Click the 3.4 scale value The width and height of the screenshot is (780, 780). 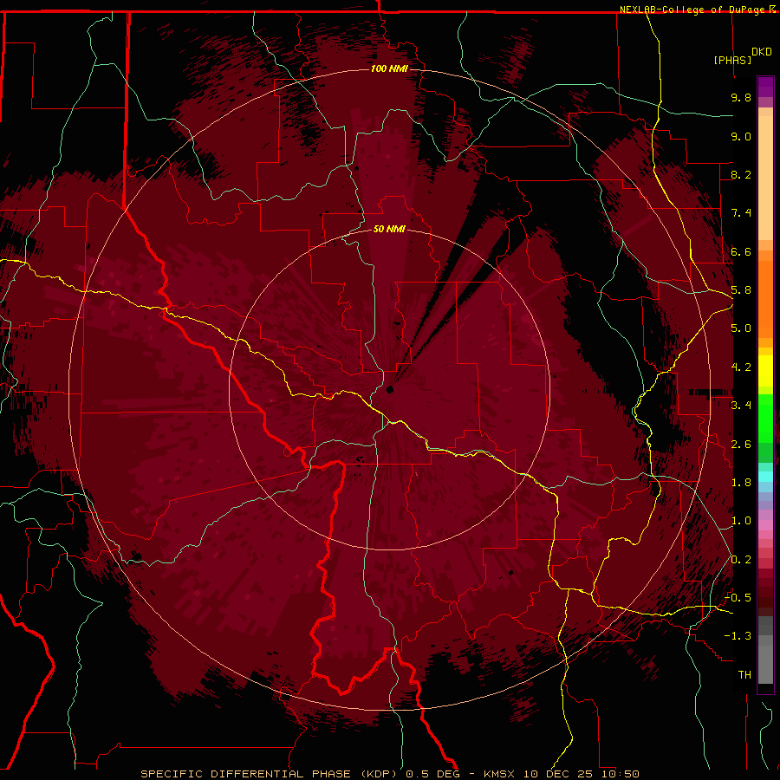[741, 406]
